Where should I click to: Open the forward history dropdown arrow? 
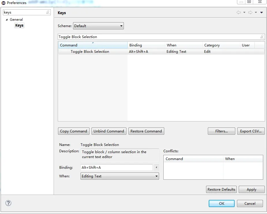click(x=256, y=12)
